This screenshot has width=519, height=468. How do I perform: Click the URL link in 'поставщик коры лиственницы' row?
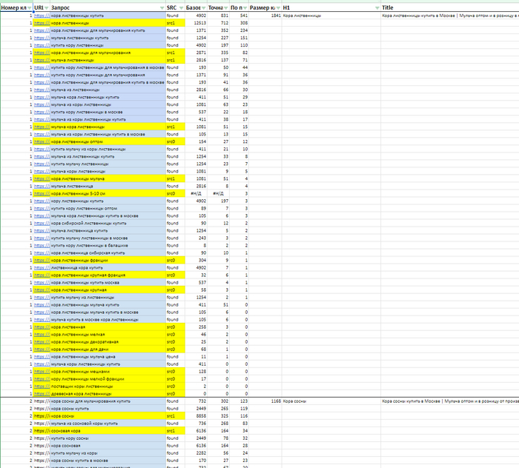pos(42,386)
